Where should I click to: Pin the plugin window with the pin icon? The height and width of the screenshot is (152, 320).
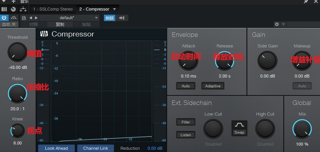point(306,2)
